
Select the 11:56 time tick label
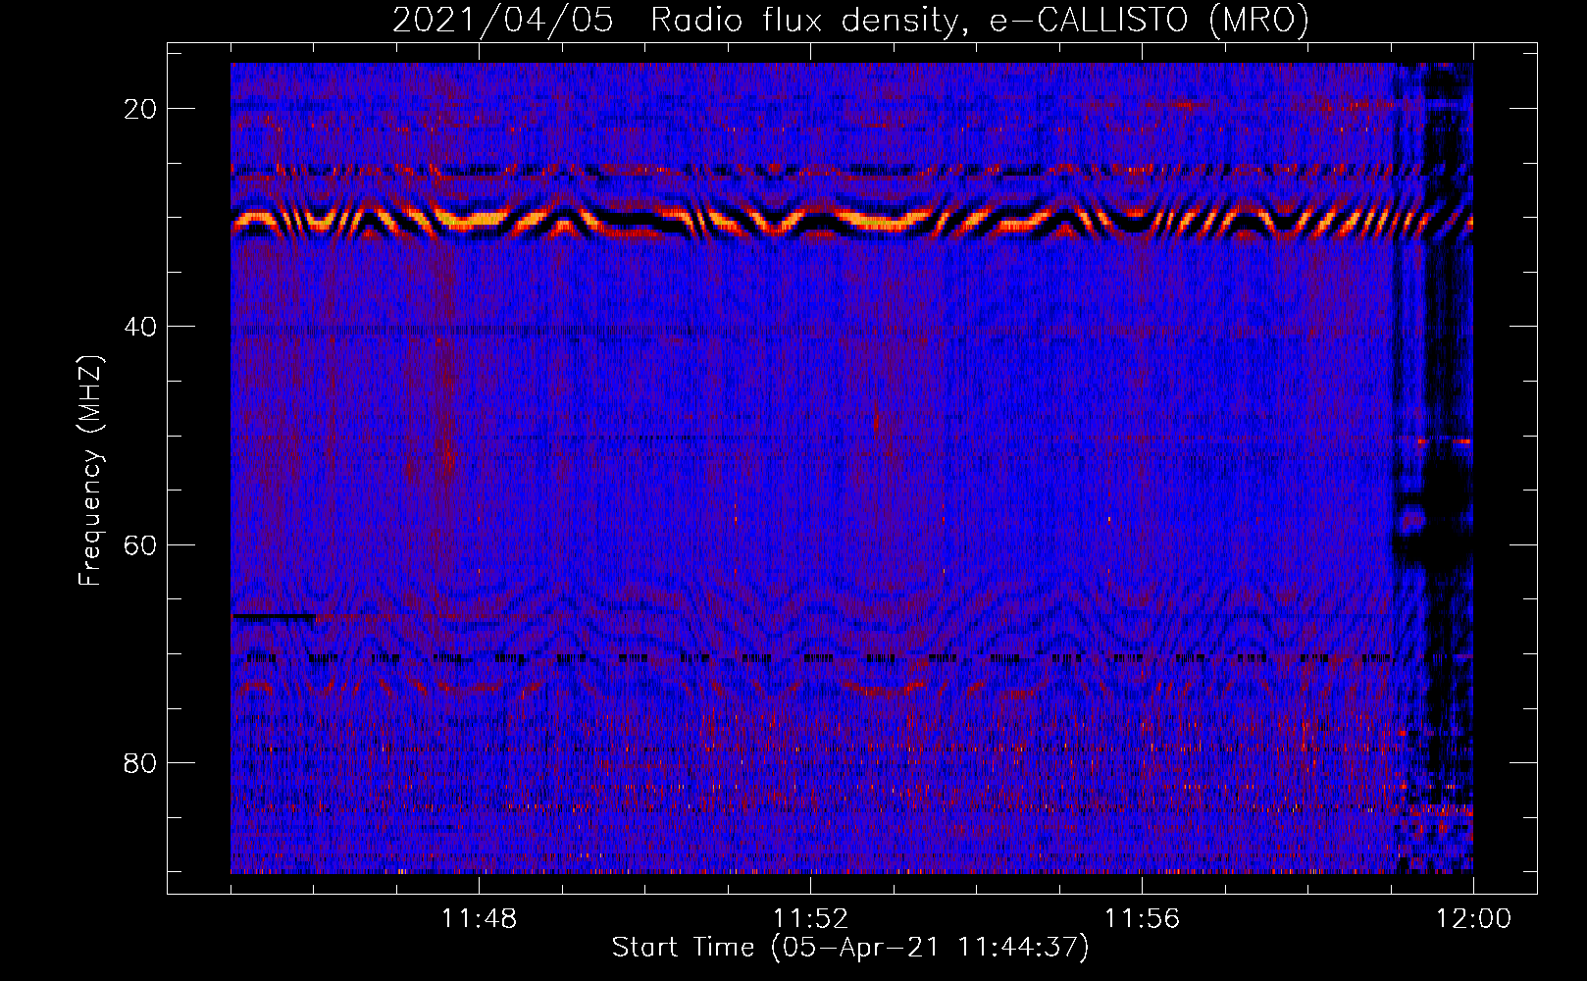pos(1142,919)
